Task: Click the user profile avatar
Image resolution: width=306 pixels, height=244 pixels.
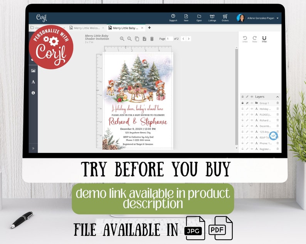Action: click(240, 18)
